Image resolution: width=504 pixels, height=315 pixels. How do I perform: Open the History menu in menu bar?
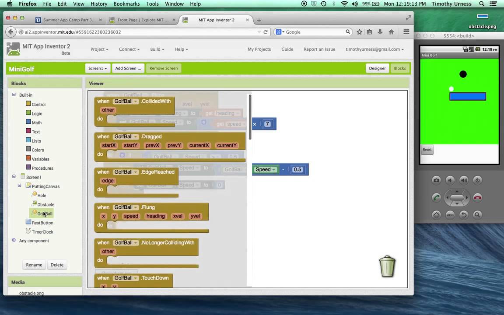(x=99, y=4)
